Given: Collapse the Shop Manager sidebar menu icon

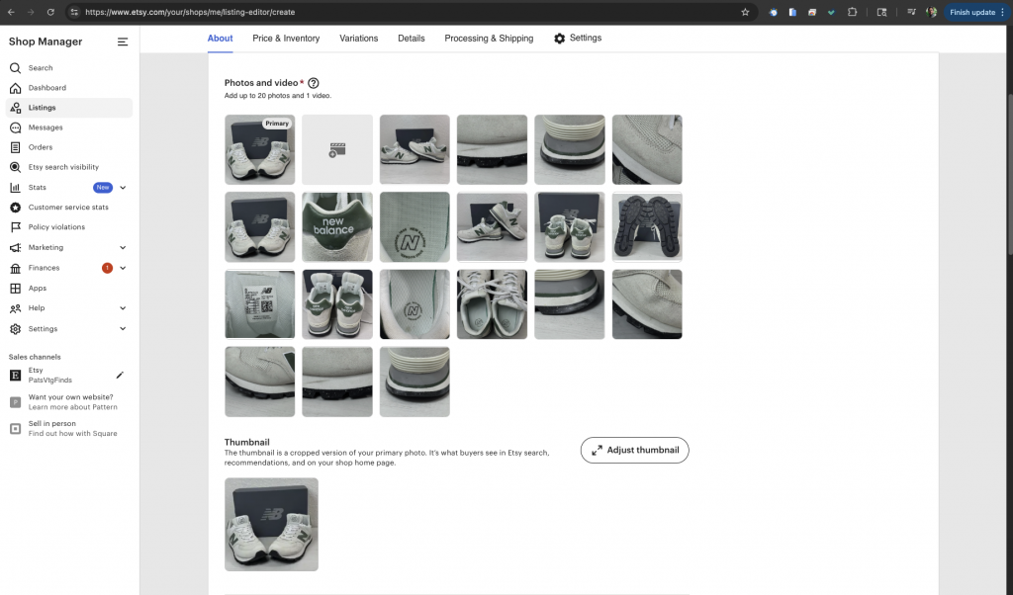Looking at the screenshot, I should click(123, 42).
